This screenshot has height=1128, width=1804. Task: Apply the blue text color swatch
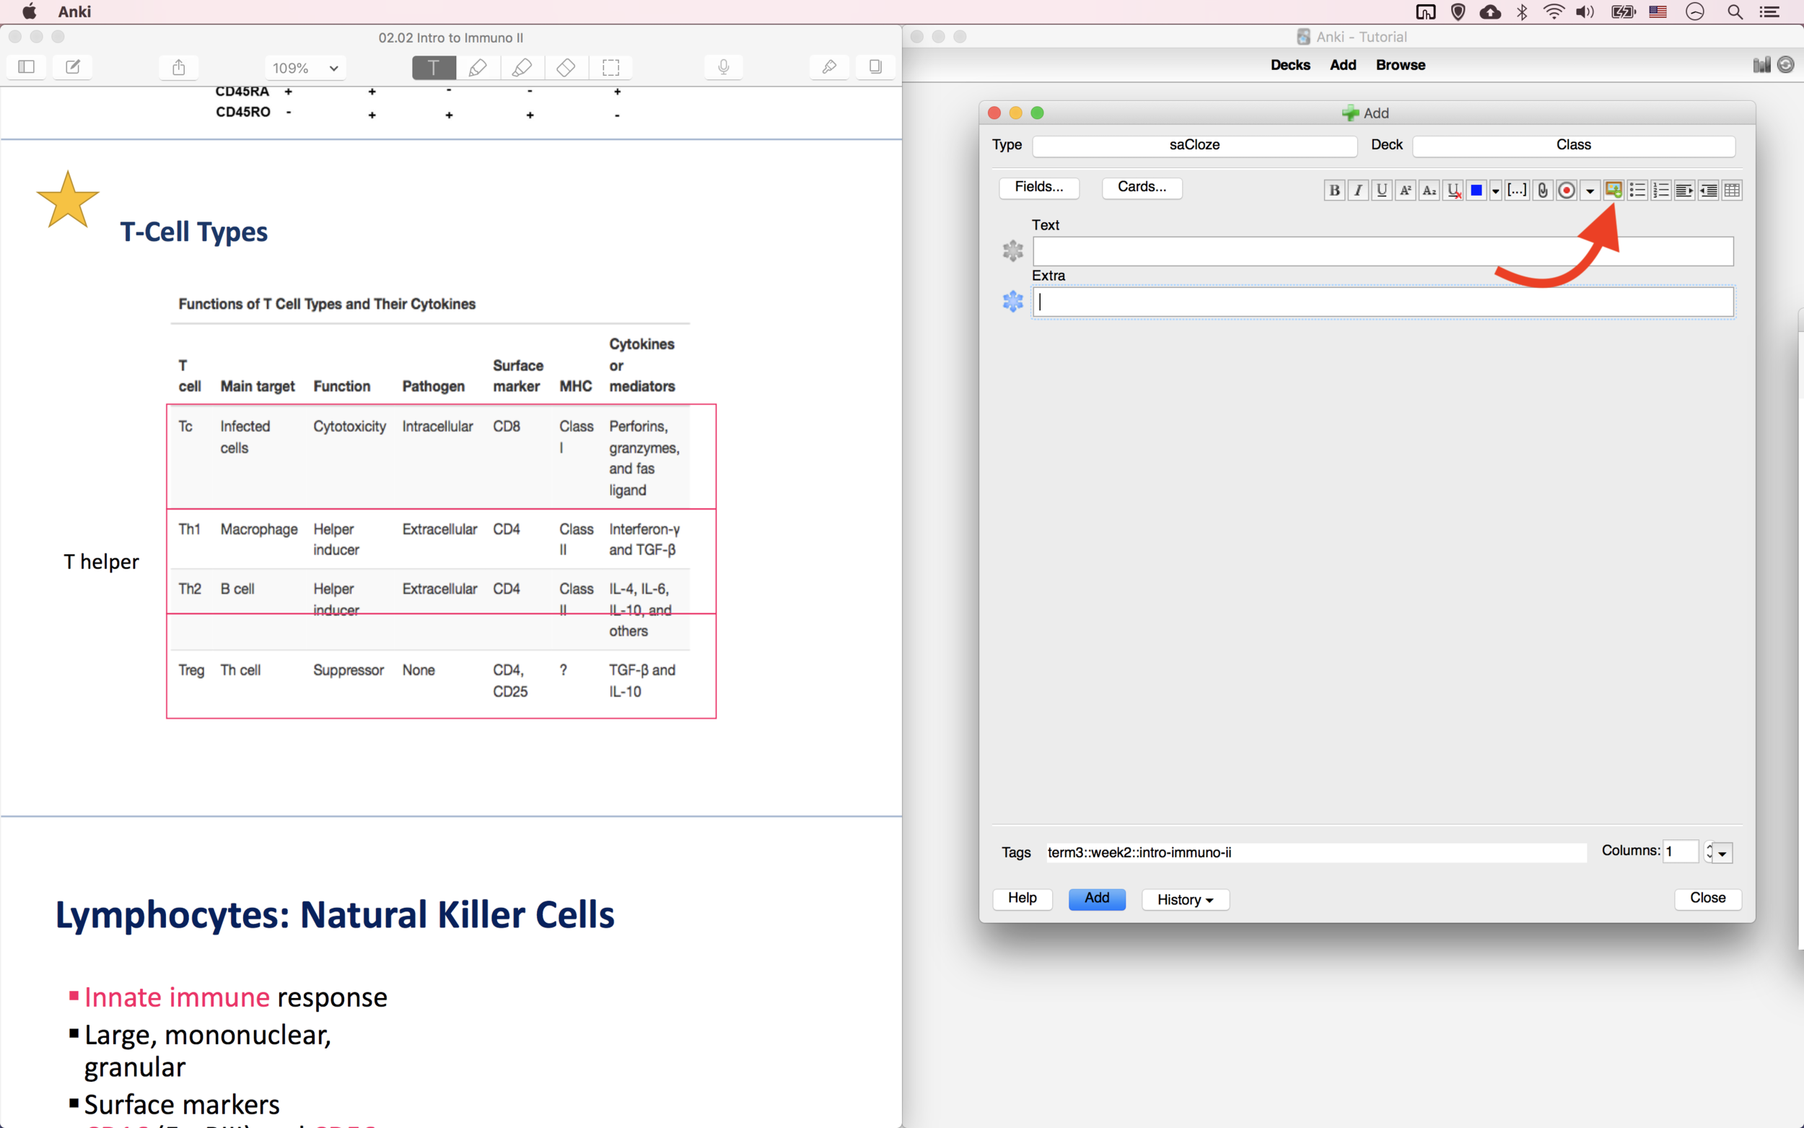(1476, 191)
